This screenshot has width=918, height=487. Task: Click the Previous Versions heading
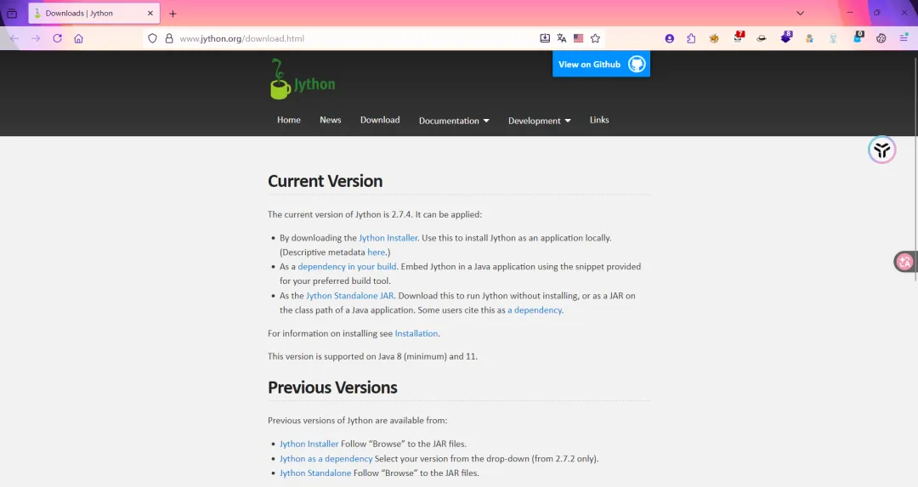click(332, 388)
